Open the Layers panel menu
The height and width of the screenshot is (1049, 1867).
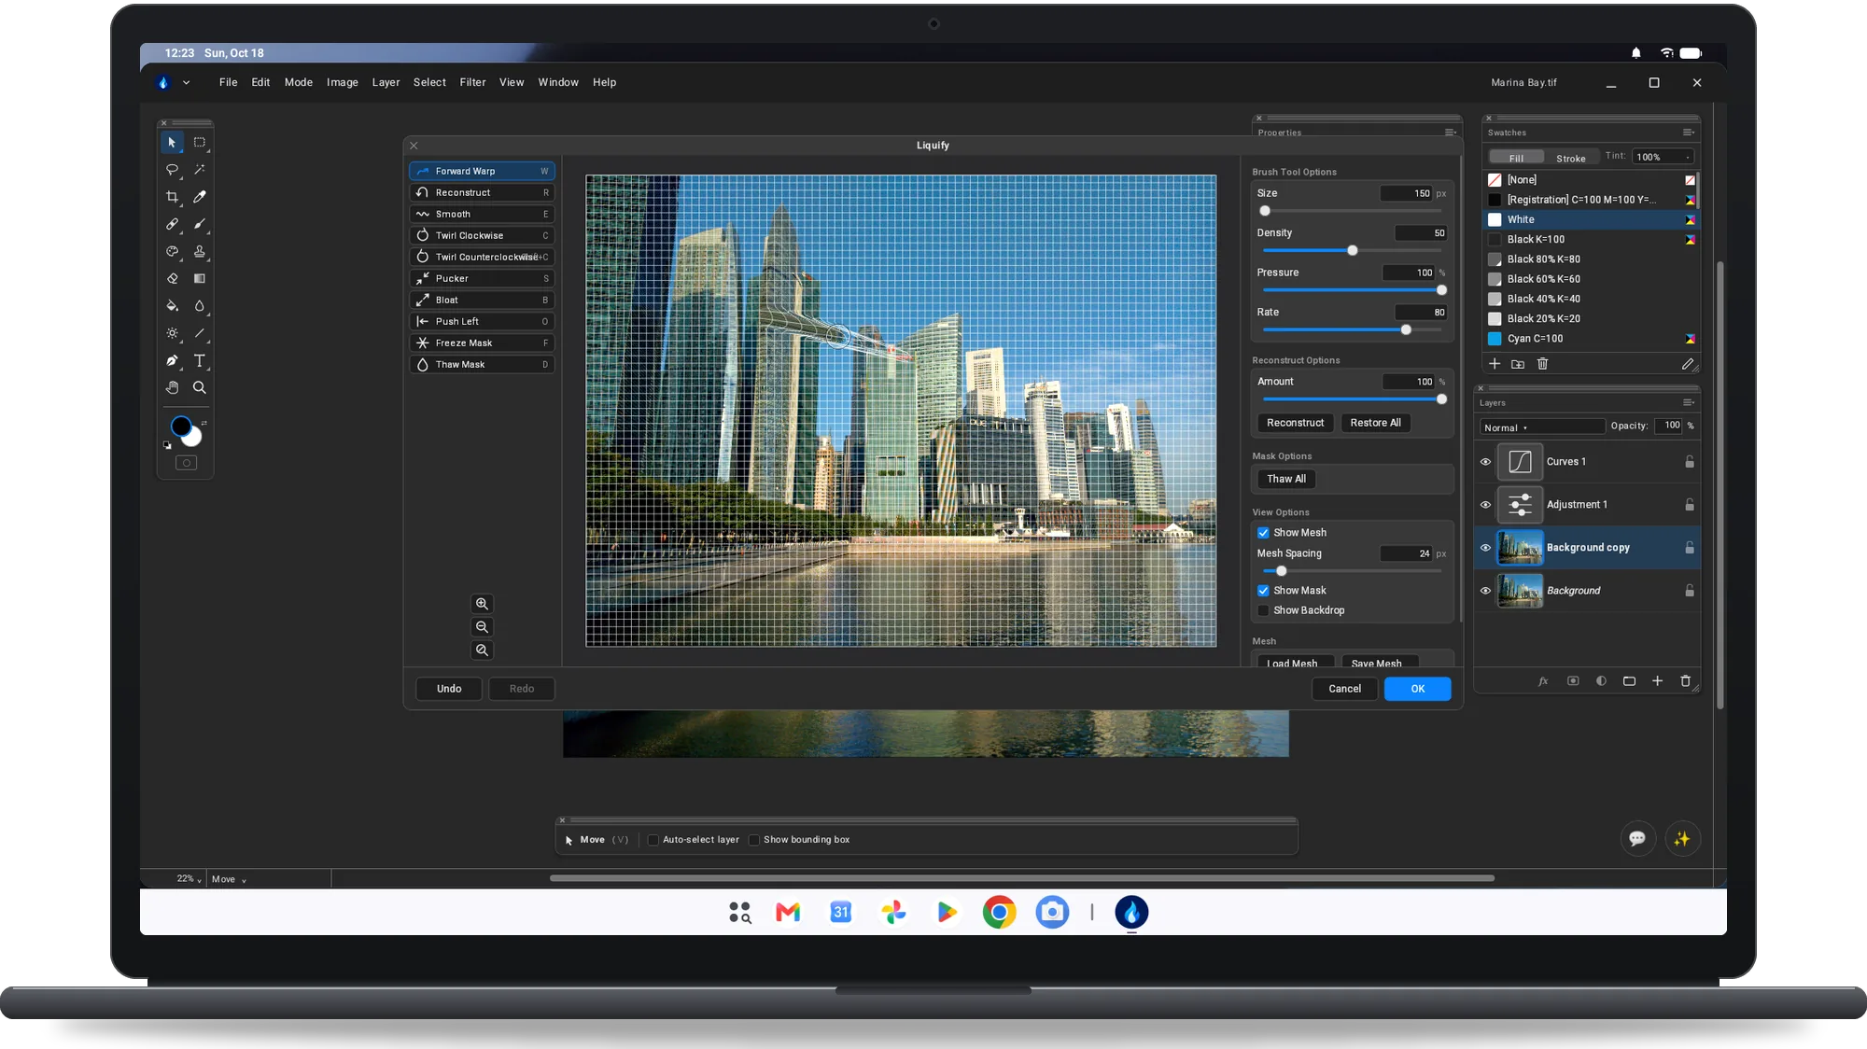pos(1688,403)
